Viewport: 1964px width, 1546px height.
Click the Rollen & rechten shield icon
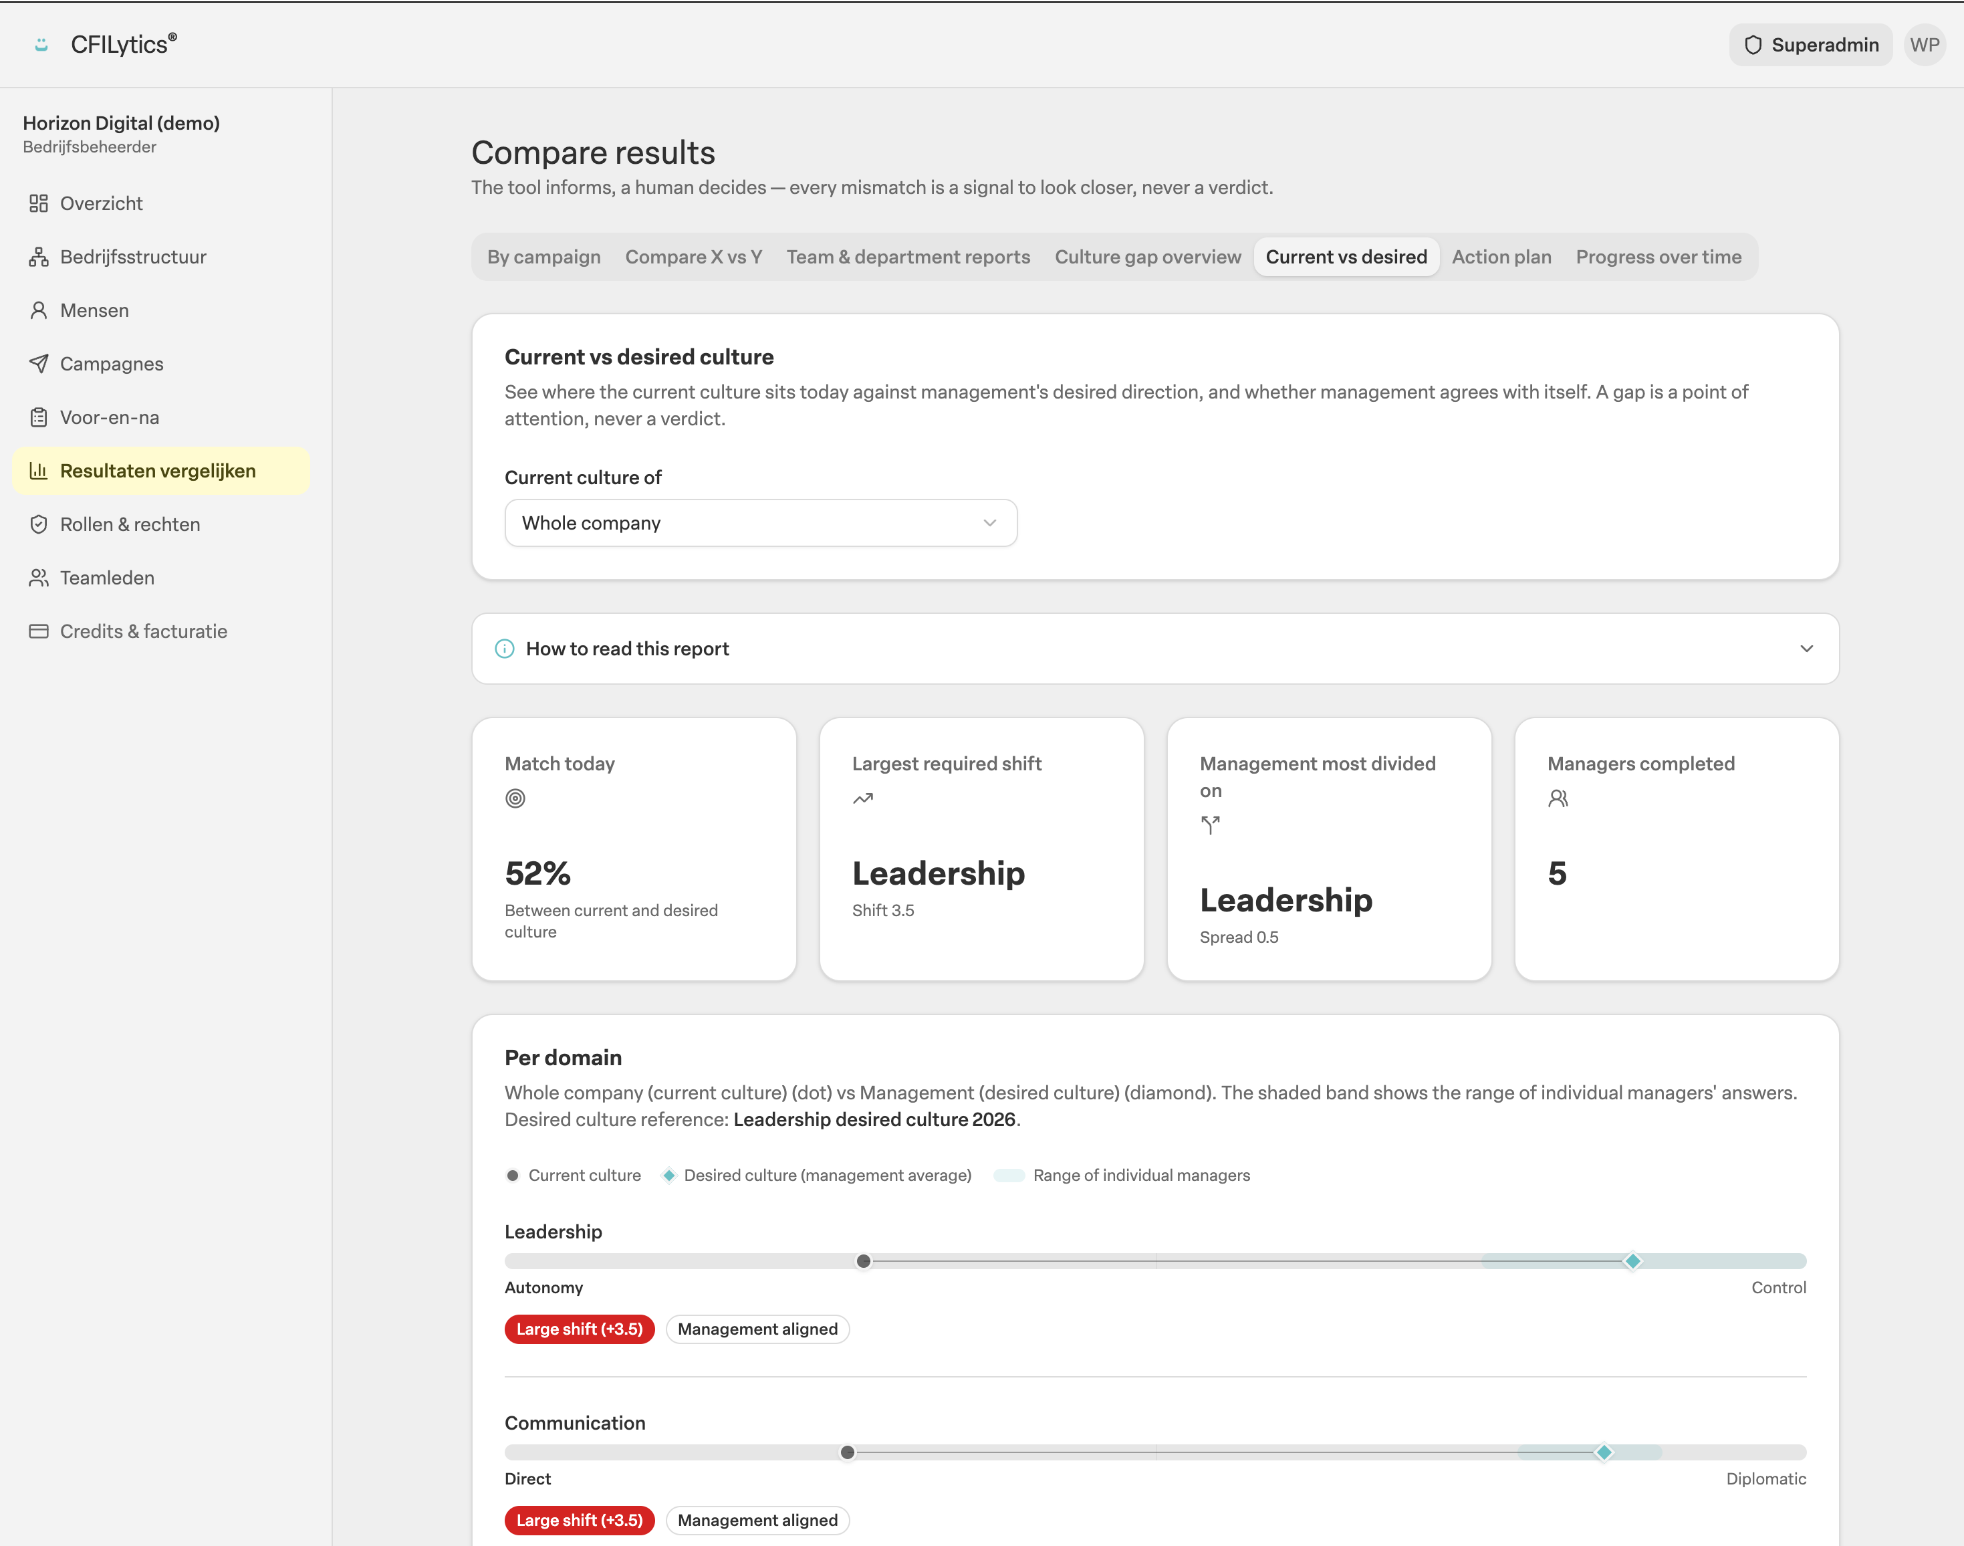click(38, 523)
